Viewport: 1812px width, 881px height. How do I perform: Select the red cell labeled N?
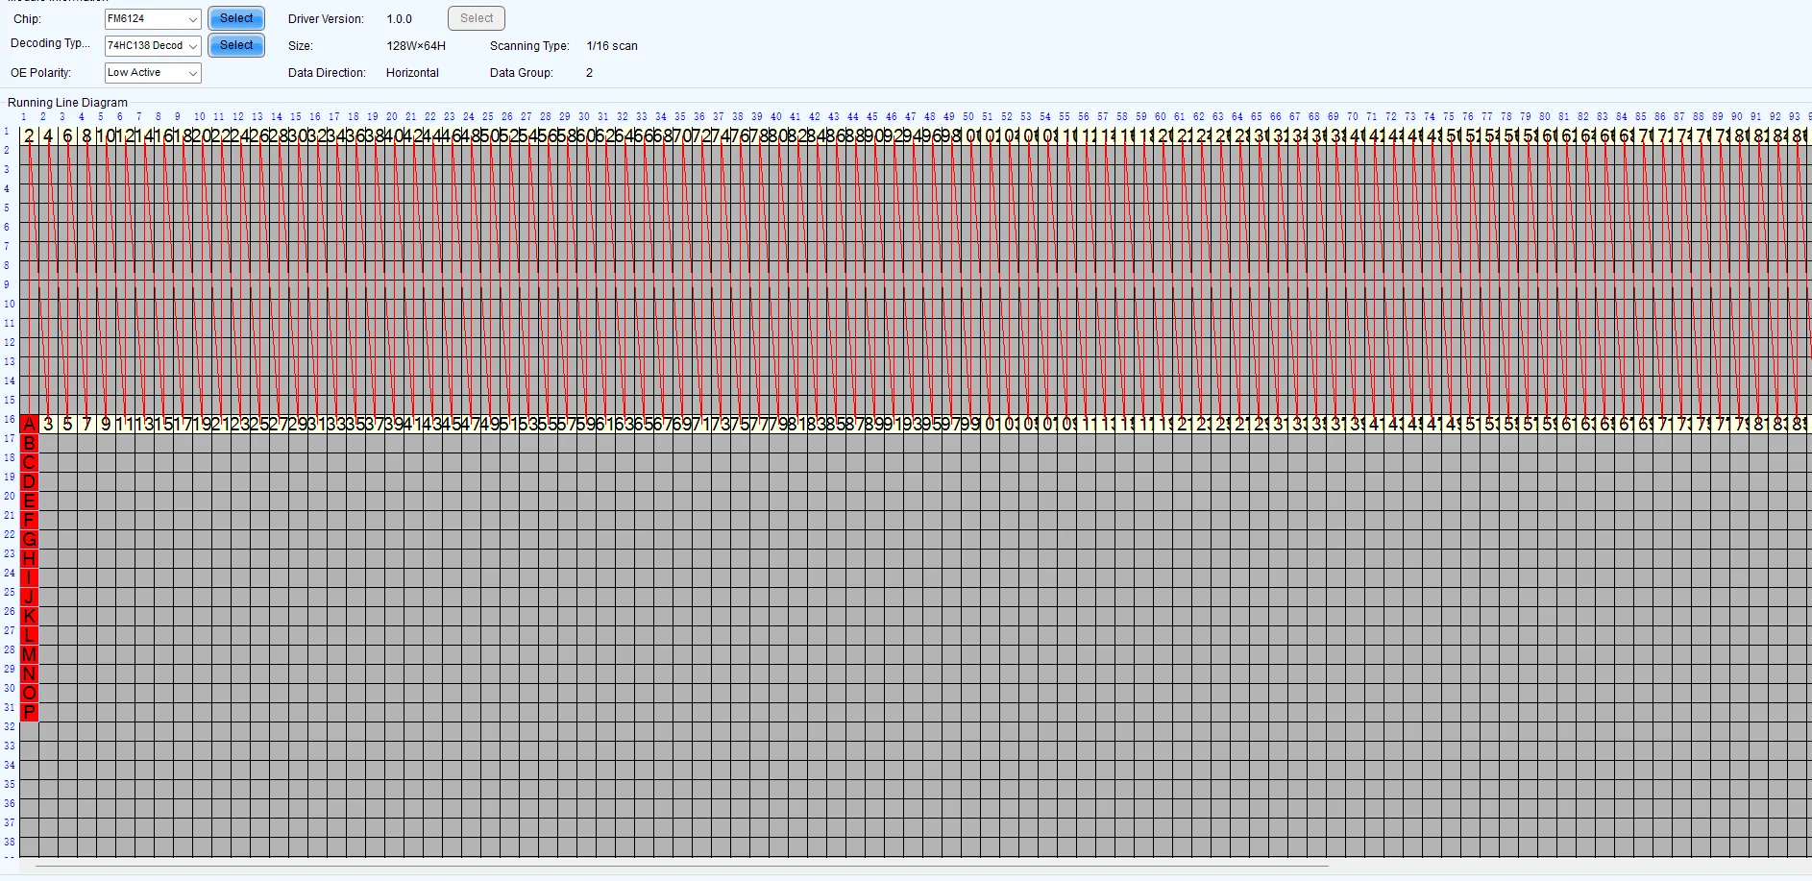click(x=29, y=673)
